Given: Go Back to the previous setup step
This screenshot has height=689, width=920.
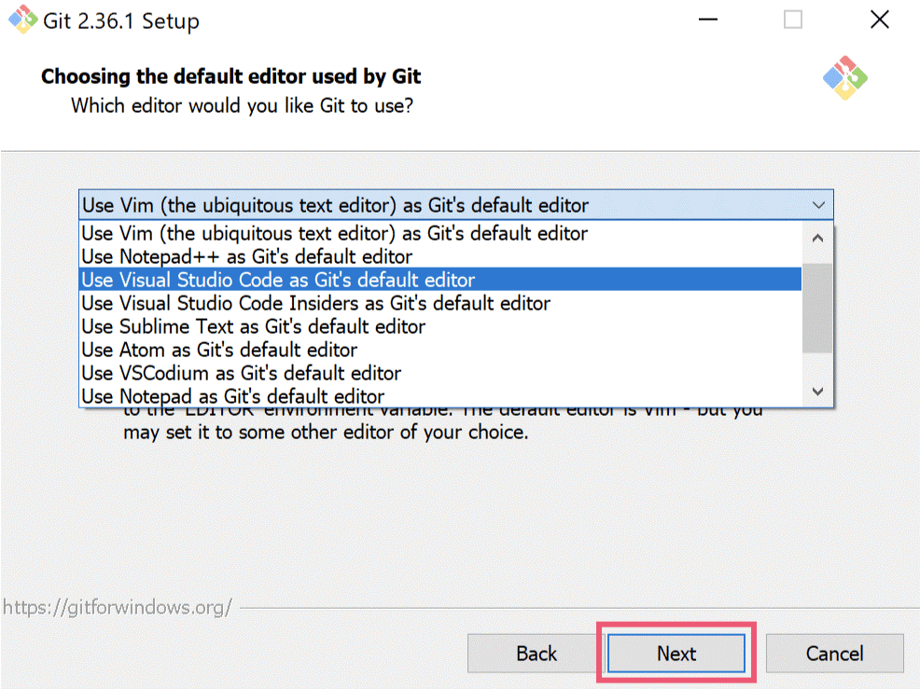Looking at the screenshot, I should (x=537, y=654).
